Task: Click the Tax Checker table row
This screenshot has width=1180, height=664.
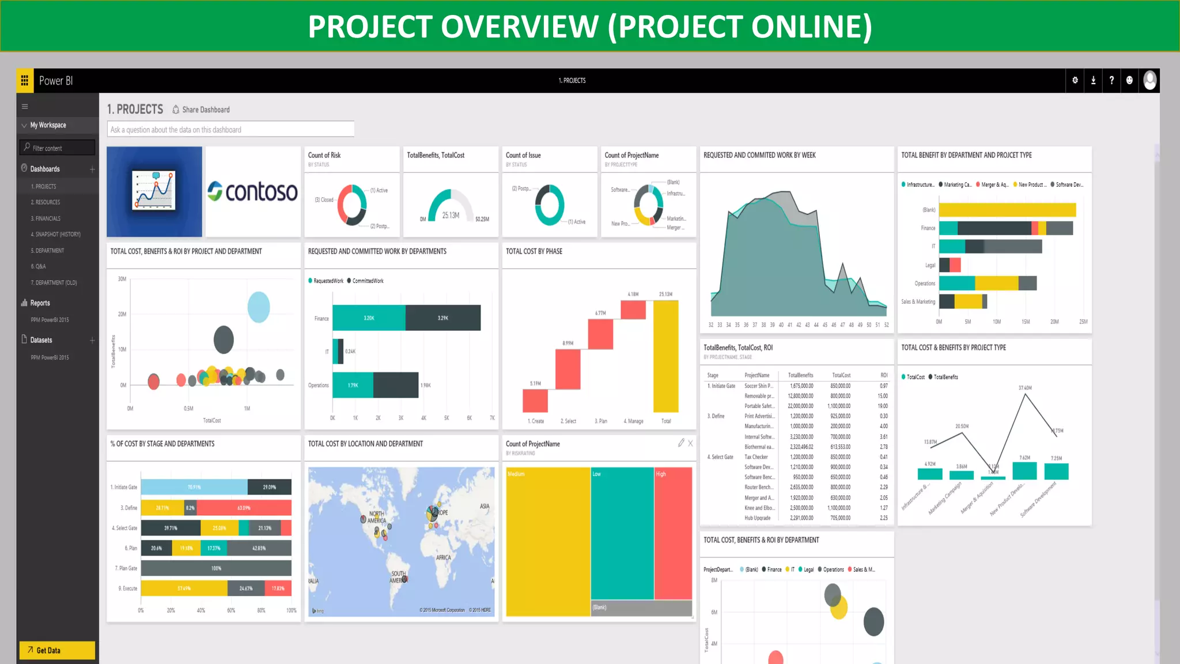Action: tap(797, 457)
